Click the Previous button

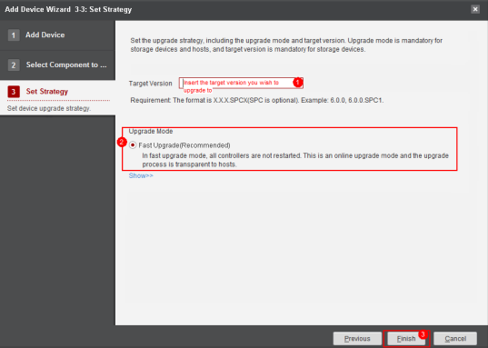pyautogui.click(x=357, y=338)
